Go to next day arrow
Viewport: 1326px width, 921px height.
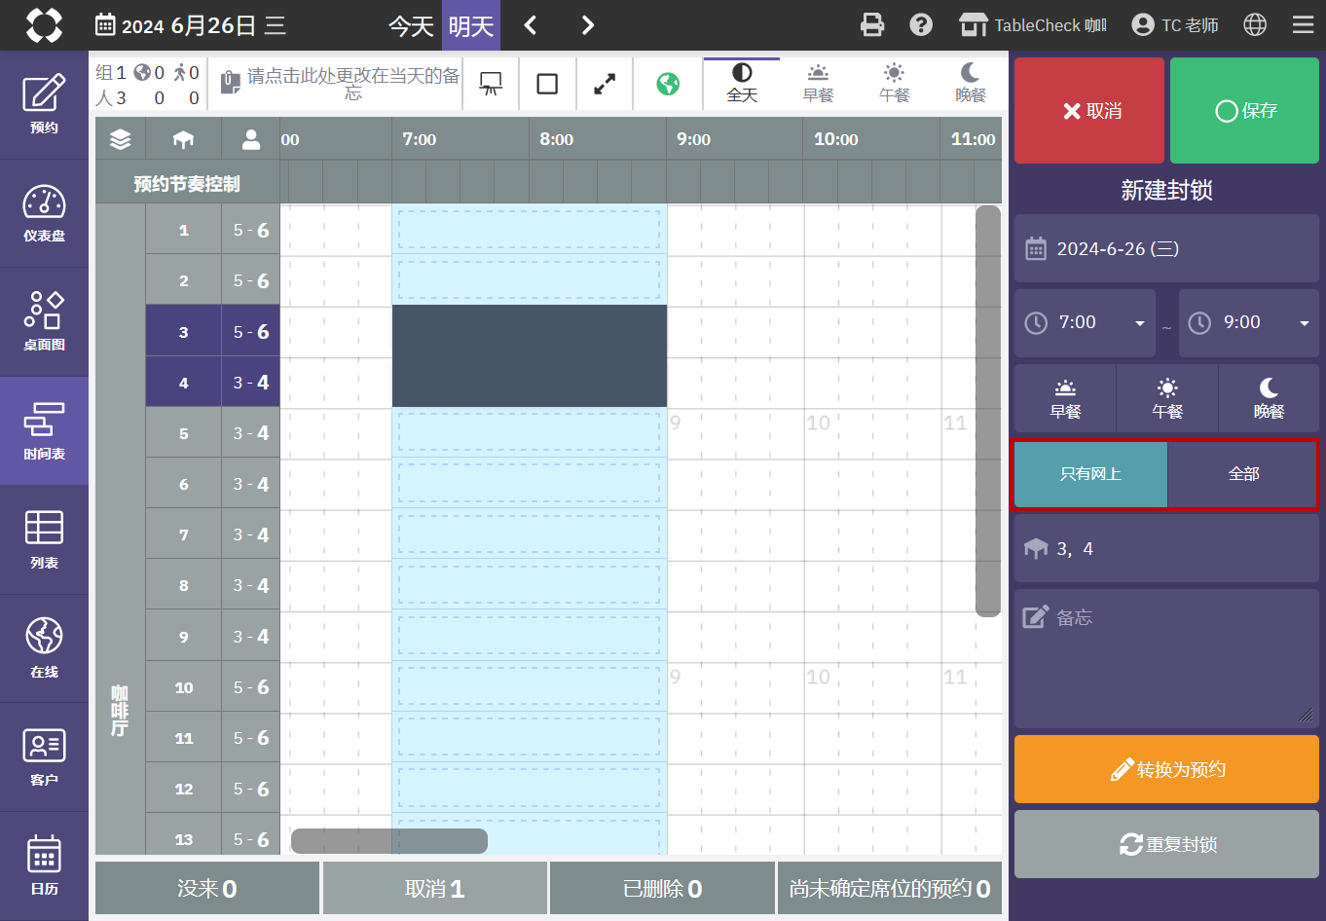(x=587, y=25)
